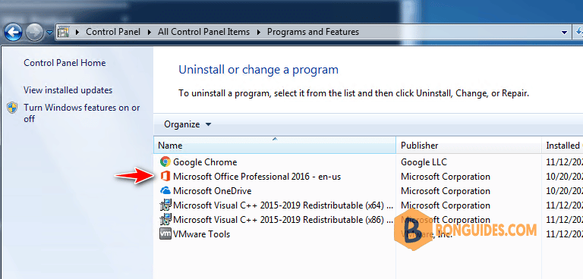Open View installed updates link
Image resolution: width=583 pixels, height=279 pixels.
(68, 90)
